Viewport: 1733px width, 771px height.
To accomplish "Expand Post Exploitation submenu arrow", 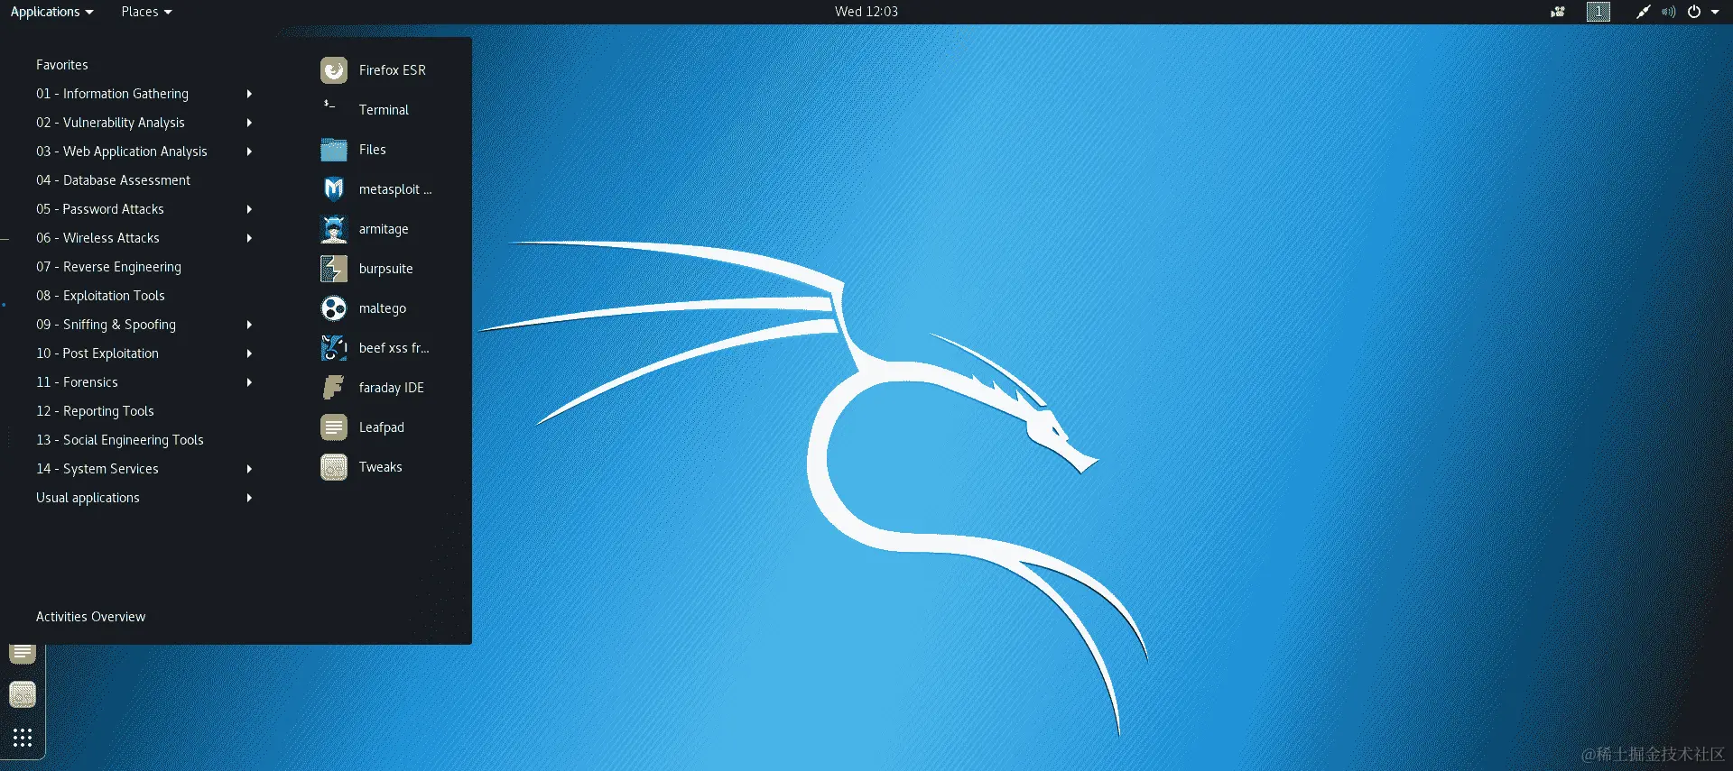I will pos(249,353).
